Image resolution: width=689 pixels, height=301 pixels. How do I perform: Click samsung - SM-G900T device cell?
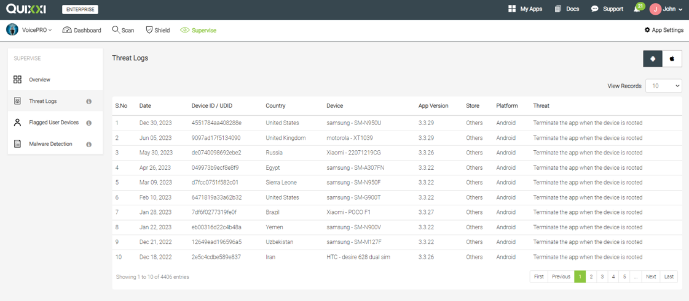point(354,197)
